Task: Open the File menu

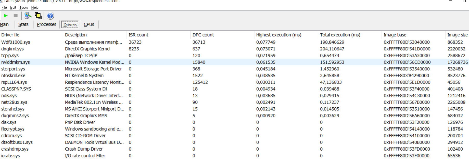Action: [x=4, y=8]
